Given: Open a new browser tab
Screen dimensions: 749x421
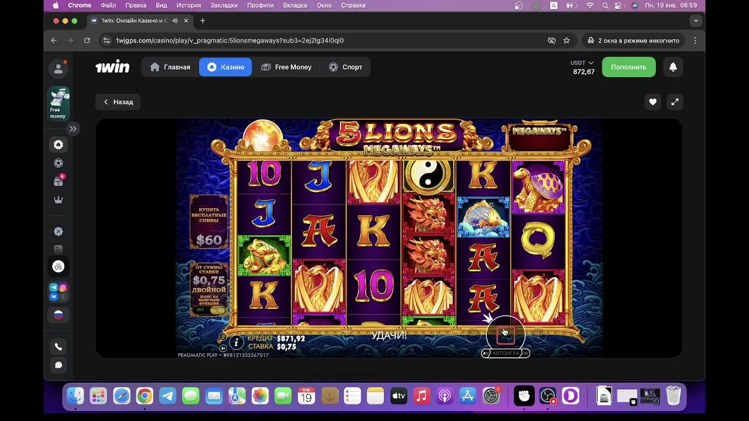Looking at the screenshot, I should pos(202,20).
